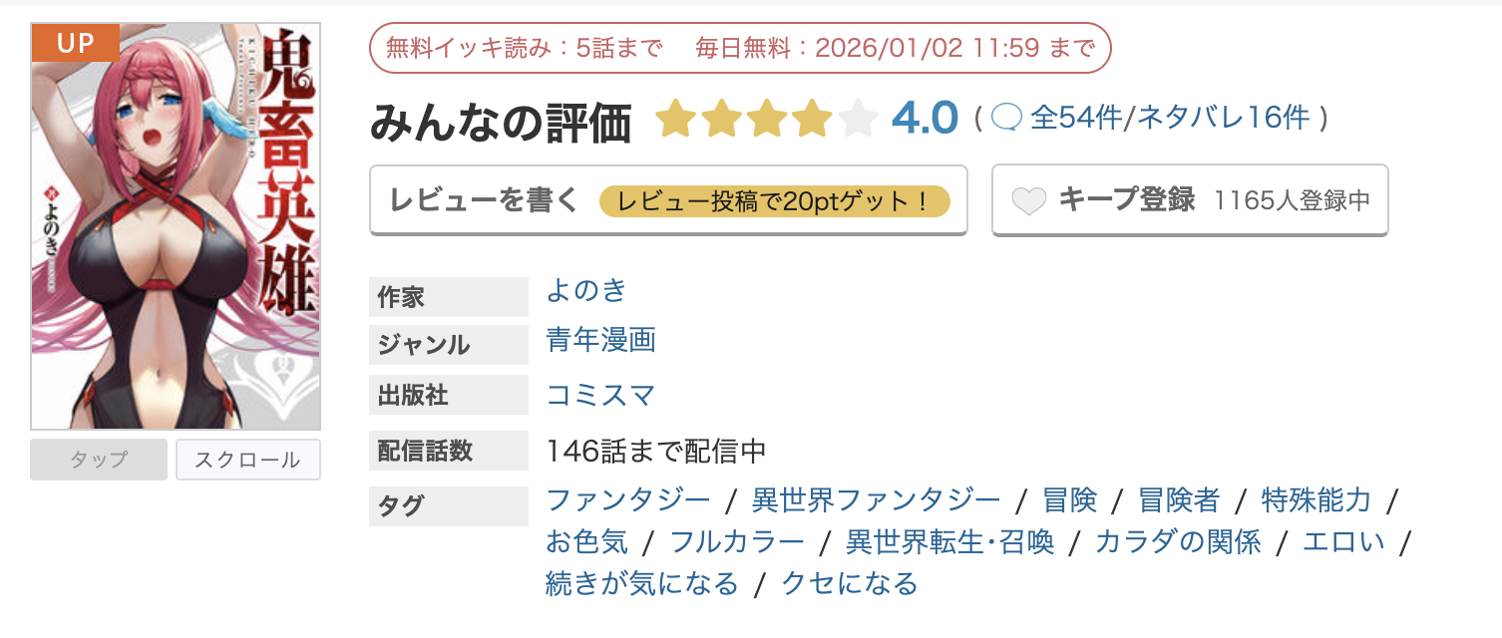Click the speech bubble review count icon
Image resolution: width=1502 pixels, height=638 pixels.
tap(1007, 119)
